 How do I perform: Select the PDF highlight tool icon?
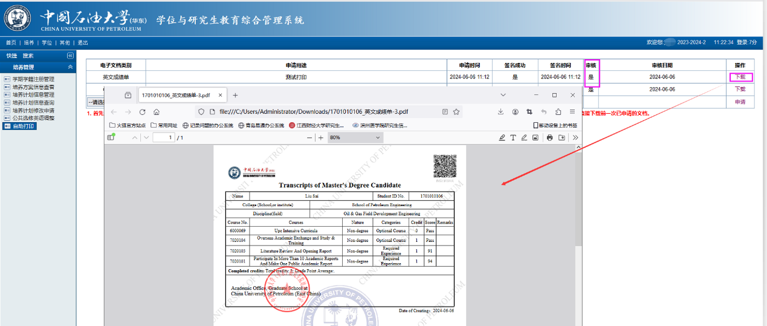[502, 138]
